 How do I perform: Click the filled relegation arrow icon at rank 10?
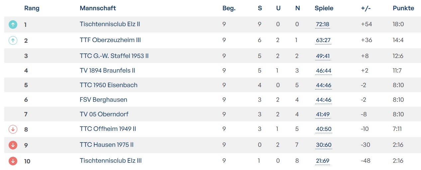click(x=13, y=161)
